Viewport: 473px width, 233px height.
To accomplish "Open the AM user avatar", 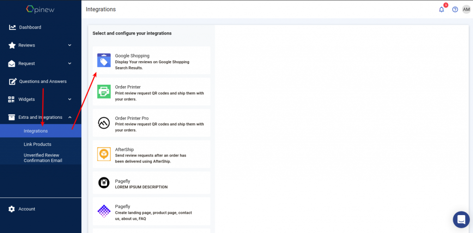I will tap(466, 9).
